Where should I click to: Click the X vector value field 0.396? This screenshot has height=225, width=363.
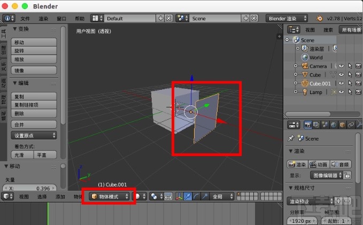29,188
